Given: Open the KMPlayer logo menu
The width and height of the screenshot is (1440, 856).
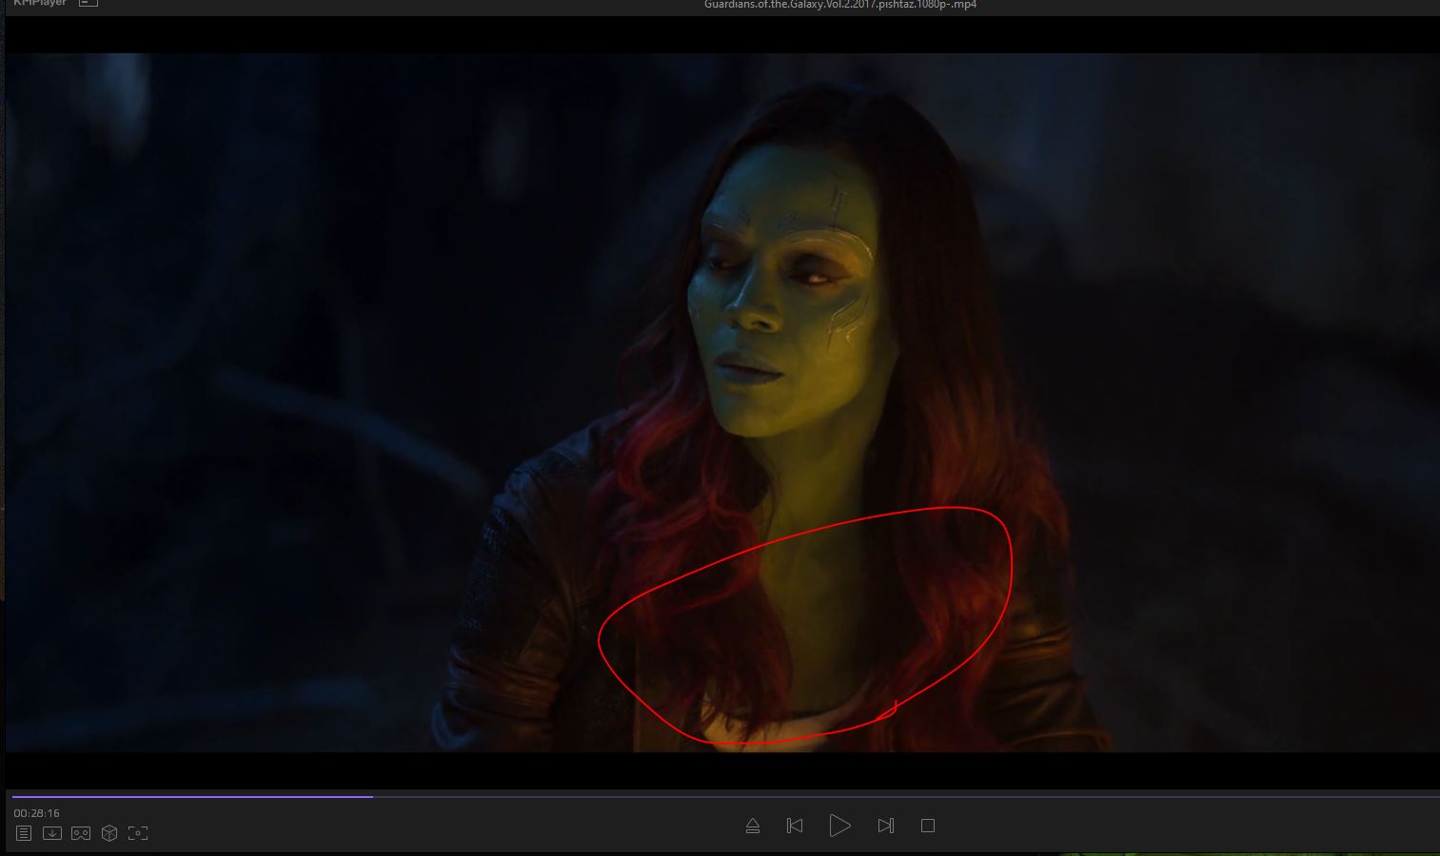Looking at the screenshot, I should click(40, 4).
